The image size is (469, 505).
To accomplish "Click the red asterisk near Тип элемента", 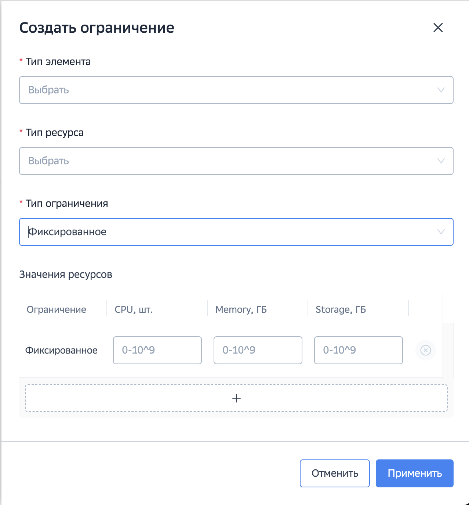I will click(21, 61).
